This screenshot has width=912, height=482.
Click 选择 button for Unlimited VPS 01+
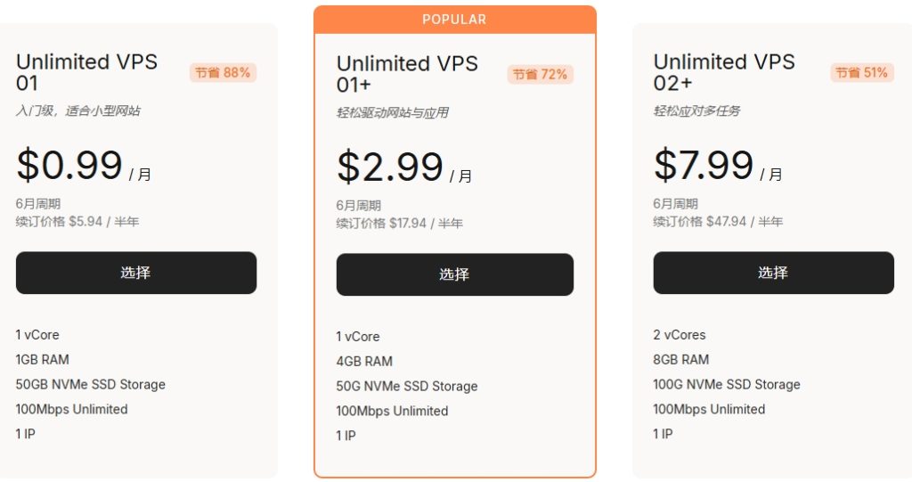coord(454,274)
